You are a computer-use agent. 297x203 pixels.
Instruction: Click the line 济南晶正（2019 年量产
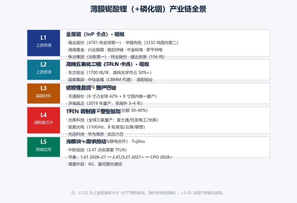click(104, 103)
